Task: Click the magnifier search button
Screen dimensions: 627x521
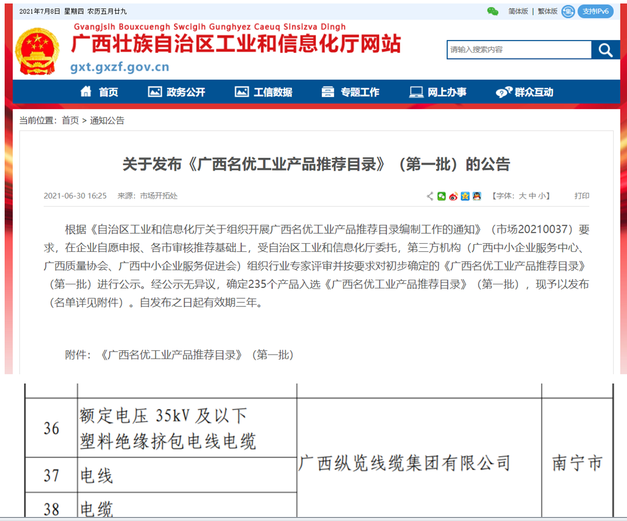Action: 606,50
